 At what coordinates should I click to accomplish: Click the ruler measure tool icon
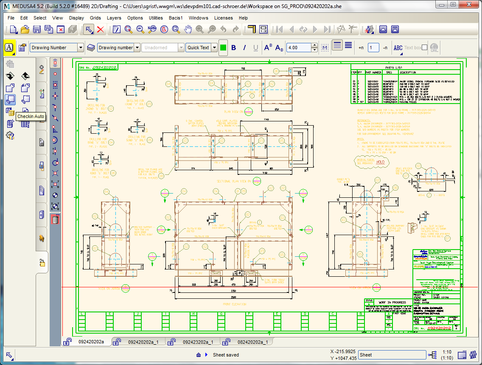(x=252, y=29)
